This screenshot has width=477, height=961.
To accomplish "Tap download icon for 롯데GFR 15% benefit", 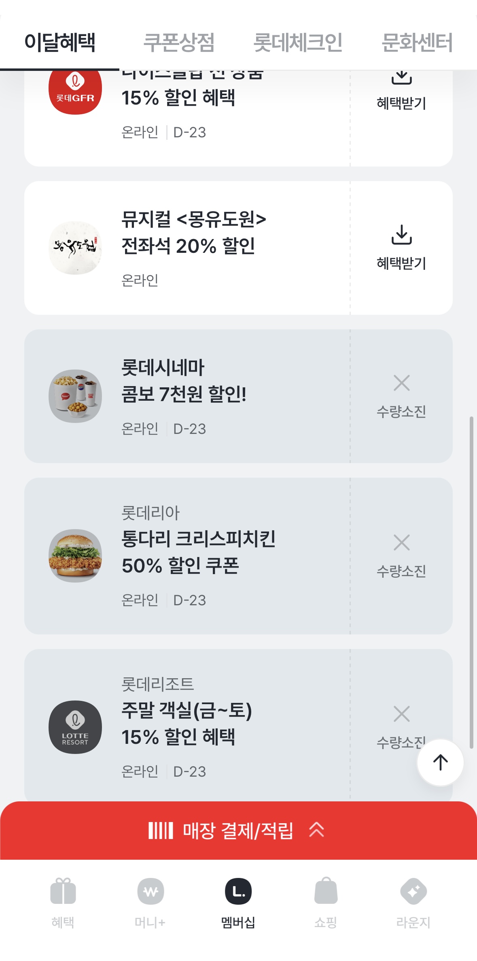I will (401, 77).
